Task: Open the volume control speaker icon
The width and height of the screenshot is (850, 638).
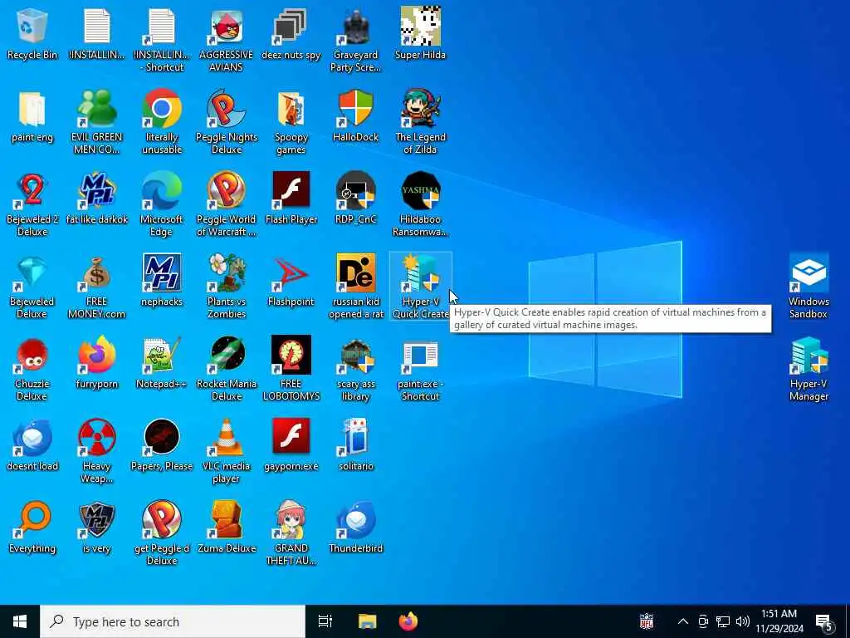Action: pyautogui.click(x=743, y=621)
